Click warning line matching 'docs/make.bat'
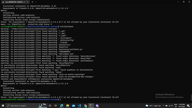 [38, 54]
